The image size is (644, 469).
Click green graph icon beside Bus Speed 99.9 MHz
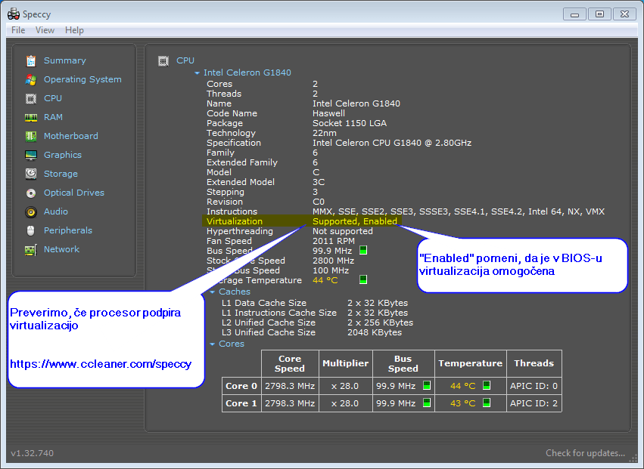coord(363,250)
